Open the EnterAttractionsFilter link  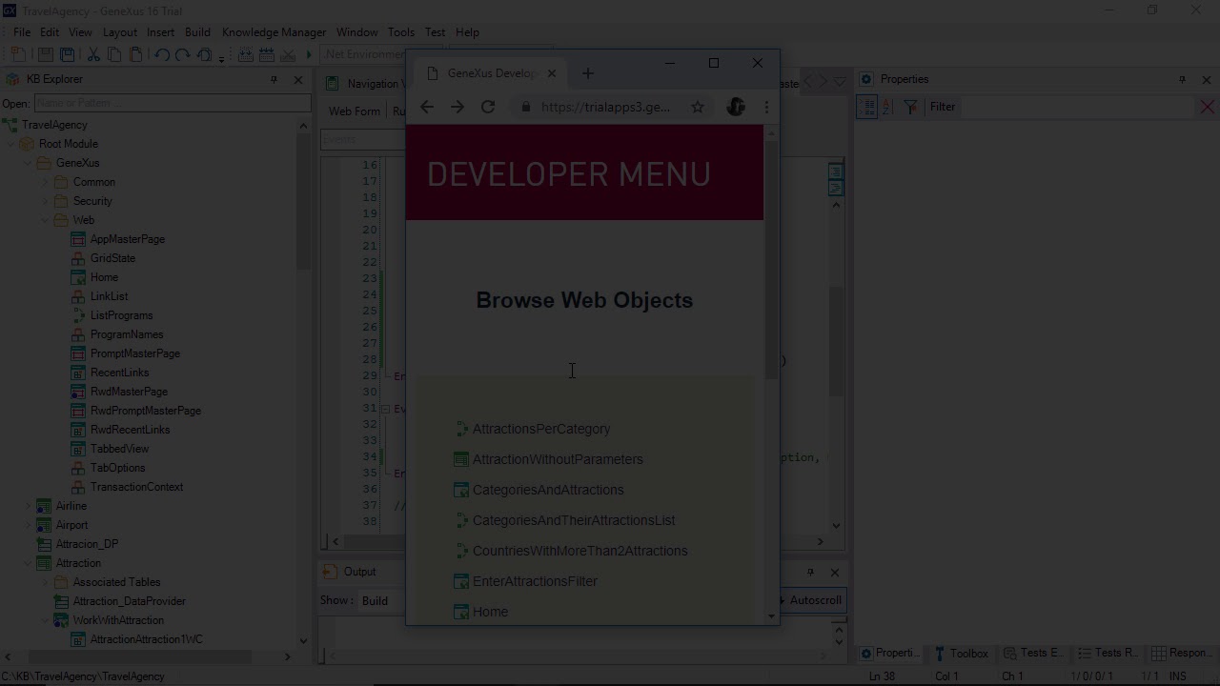tap(535, 581)
